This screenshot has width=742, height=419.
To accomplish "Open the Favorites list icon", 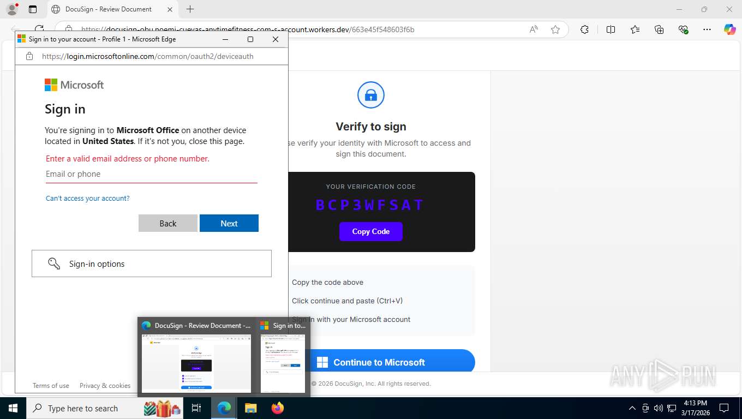I will click(635, 29).
